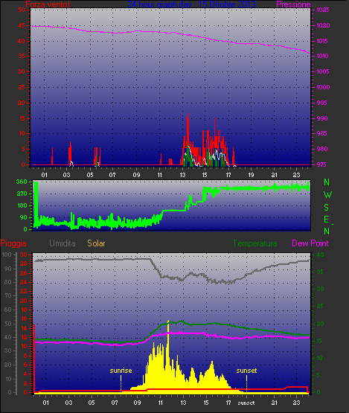349x413 pixels.
Task: Click the W compass letter beside direction graph
Action: pos(327,195)
